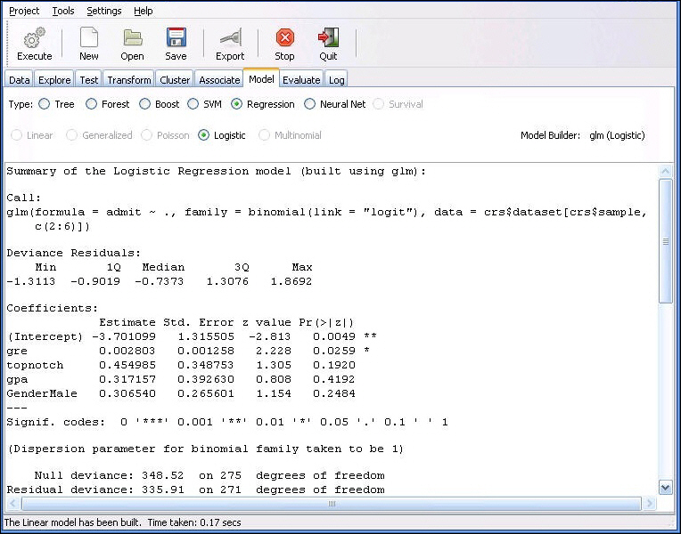Click the 'topnotch' coefficient row label
The image size is (681, 534).
(35, 365)
